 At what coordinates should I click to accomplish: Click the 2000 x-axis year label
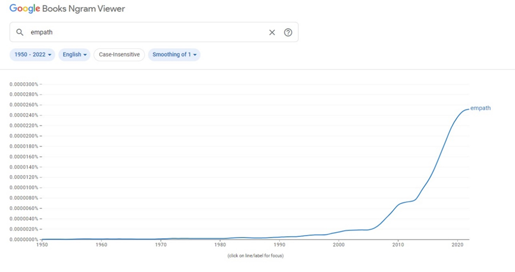point(339,245)
